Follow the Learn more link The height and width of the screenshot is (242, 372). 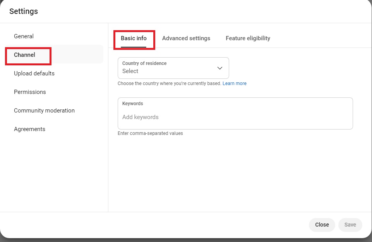(235, 84)
